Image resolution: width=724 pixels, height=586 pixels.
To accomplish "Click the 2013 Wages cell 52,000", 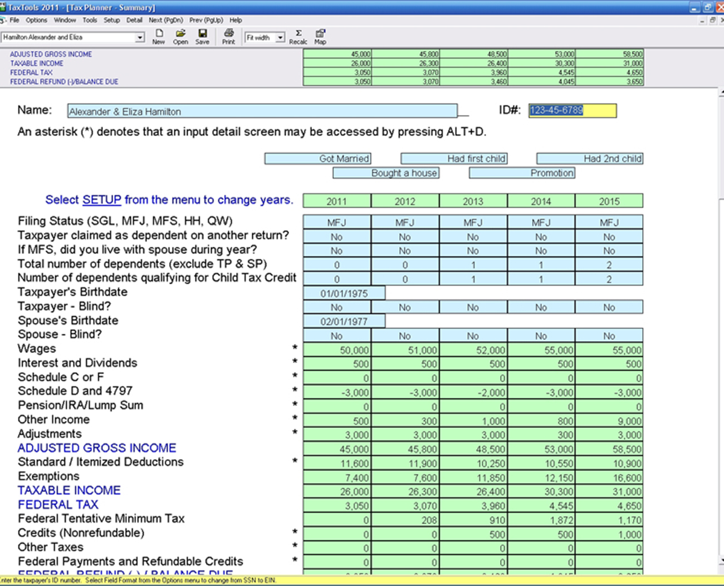I will (473, 350).
